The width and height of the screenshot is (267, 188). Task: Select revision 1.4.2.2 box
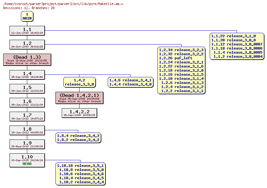coord(79,113)
